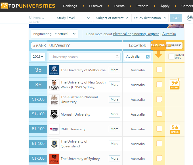This screenshot has width=193, height=165.
Task: Tick compare checkbox for University of Melbourne
Action: 159,70
